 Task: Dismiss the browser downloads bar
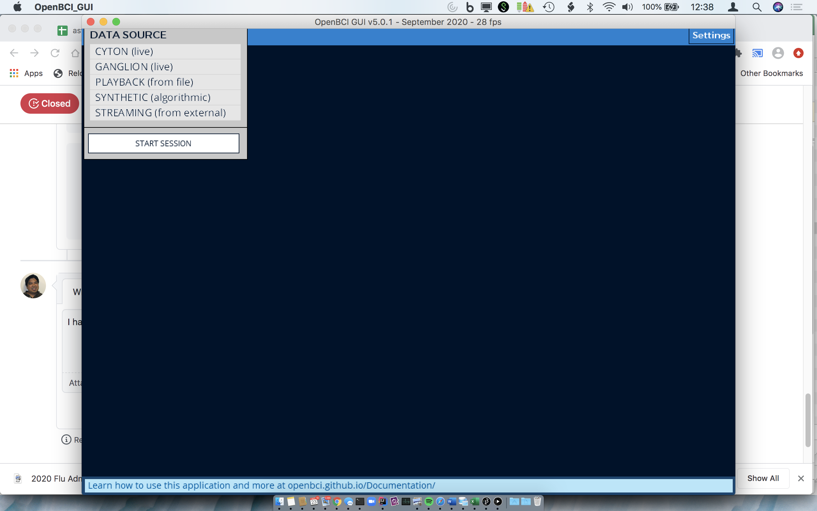click(x=801, y=478)
